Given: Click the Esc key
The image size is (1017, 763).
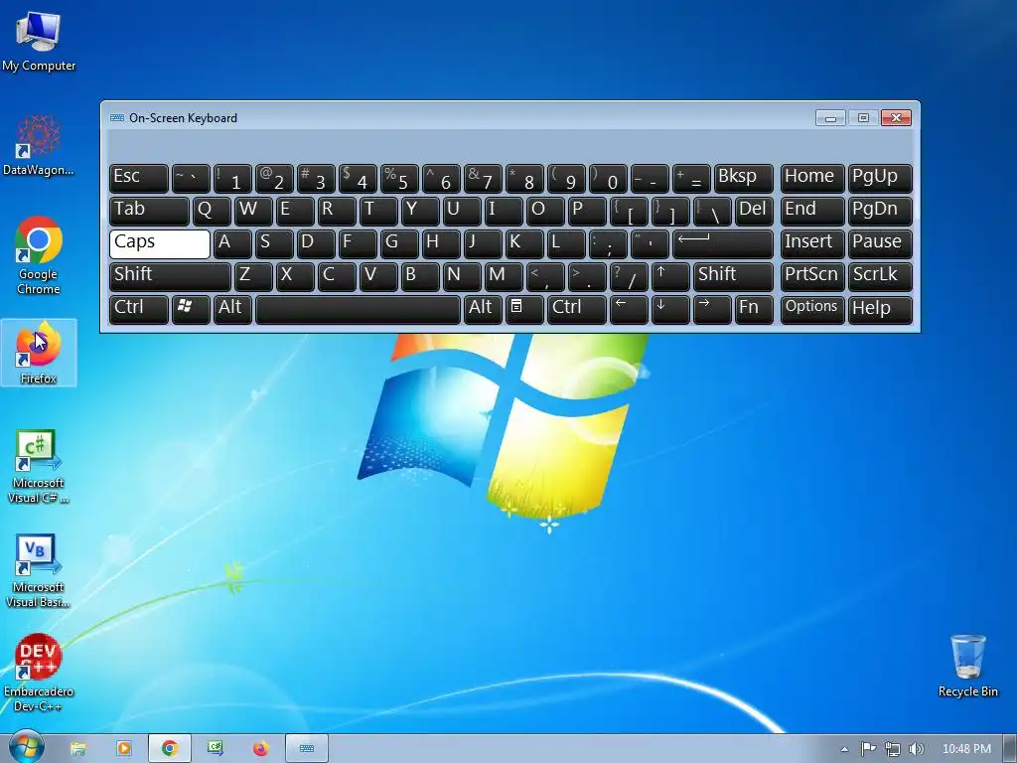Looking at the screenshot, I should coord(139,179).
